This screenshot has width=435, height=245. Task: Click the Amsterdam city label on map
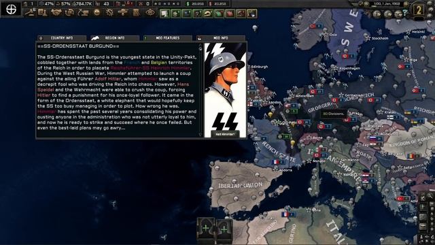tap(304, 96)
